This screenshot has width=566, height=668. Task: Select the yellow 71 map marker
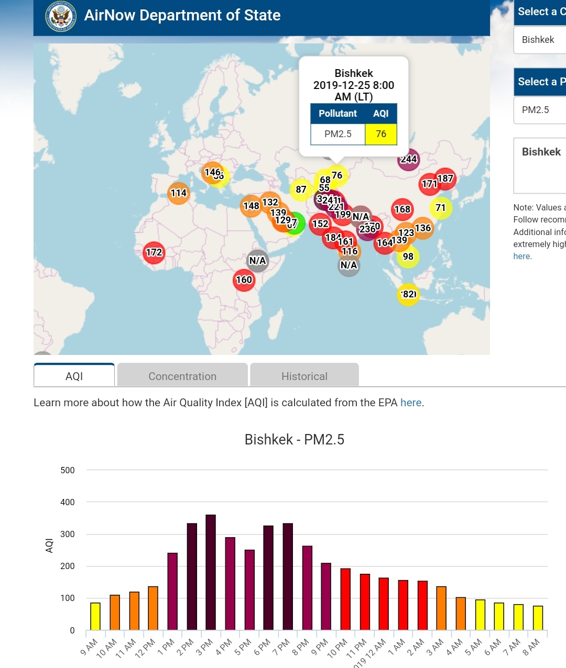(441, 208)
